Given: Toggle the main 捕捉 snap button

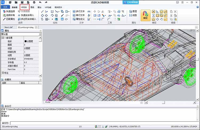Looking at the screenshot, I should [145, 15].
